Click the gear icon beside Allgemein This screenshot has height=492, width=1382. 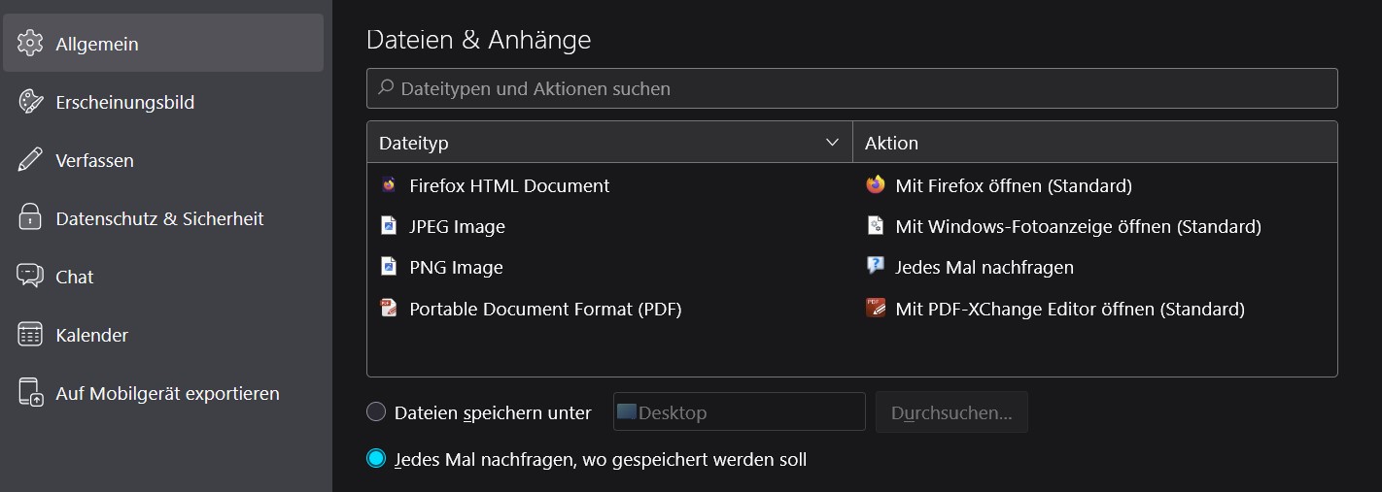pyautogui.click(x=31, y=44)
